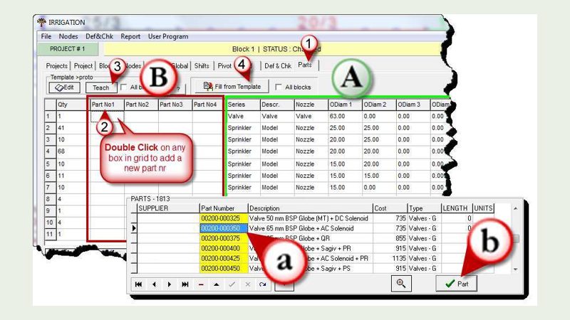Image resolution: width=570 pixels, height=320 pixels.
Task: Click the UNITS column header
Action: tap(484, 208)
